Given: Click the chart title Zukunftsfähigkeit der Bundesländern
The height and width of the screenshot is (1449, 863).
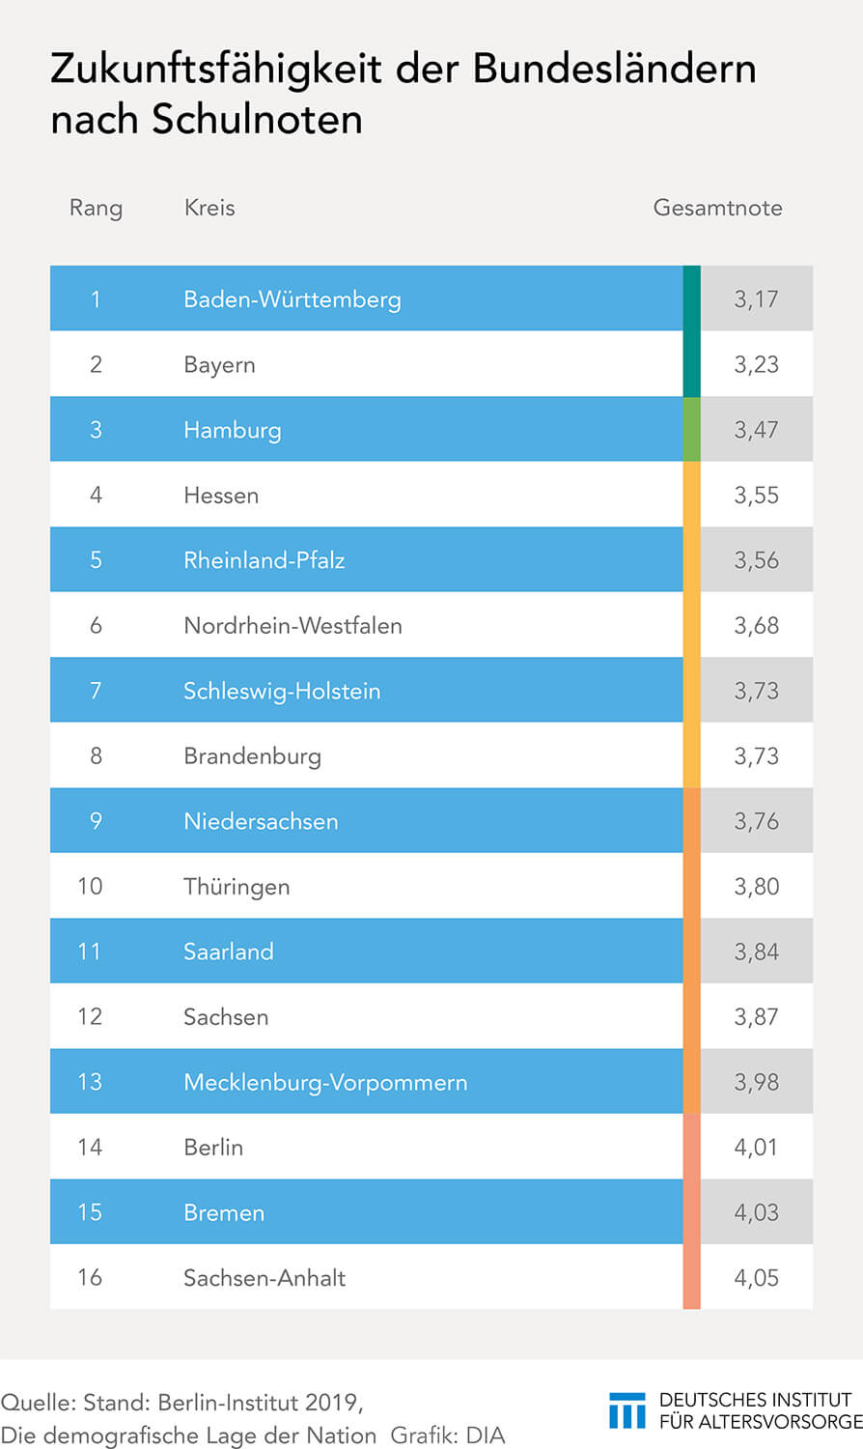Looking at the screenshot, I should (x=404, y=70).
